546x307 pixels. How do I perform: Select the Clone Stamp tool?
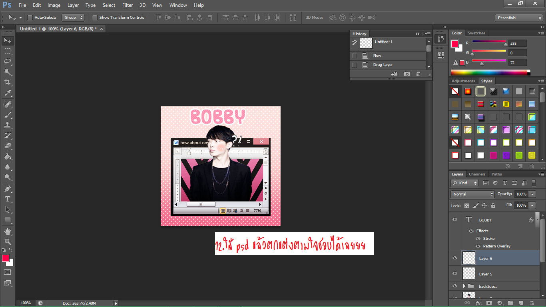click(8, 125)
